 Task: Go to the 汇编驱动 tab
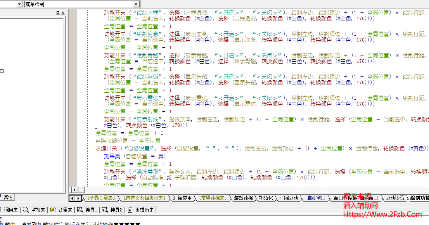(289, 198)
